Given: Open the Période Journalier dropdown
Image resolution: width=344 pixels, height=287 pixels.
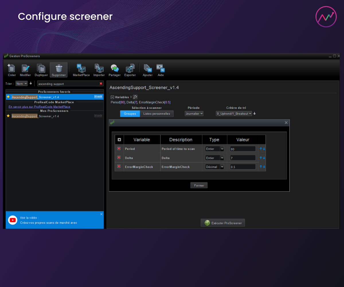Looking at the screenshot, I should 194,114.
